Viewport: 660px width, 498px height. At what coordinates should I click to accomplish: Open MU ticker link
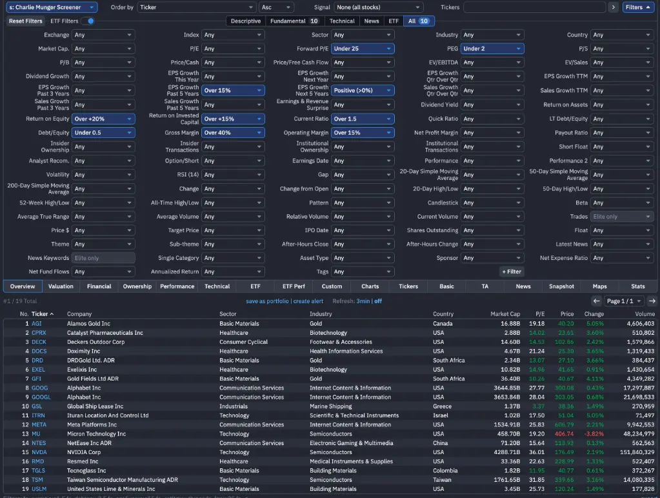(35, 433)
